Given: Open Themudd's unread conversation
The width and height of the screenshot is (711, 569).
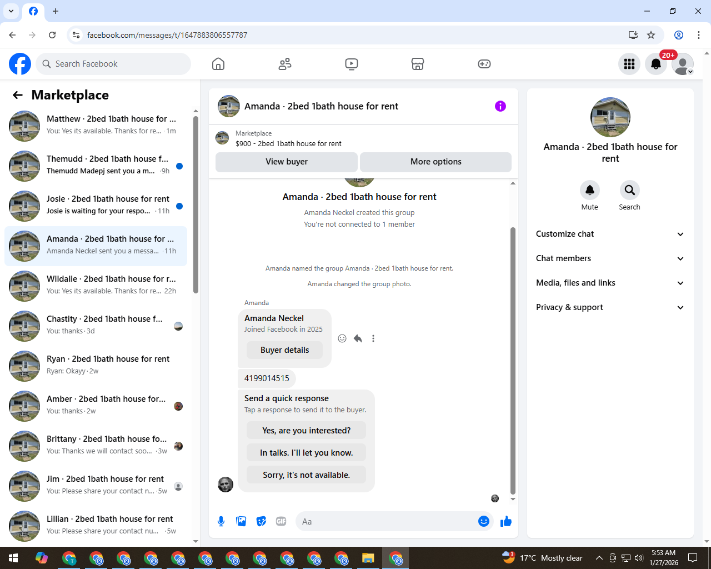Looking at the screenshot, I should point(96,166).
